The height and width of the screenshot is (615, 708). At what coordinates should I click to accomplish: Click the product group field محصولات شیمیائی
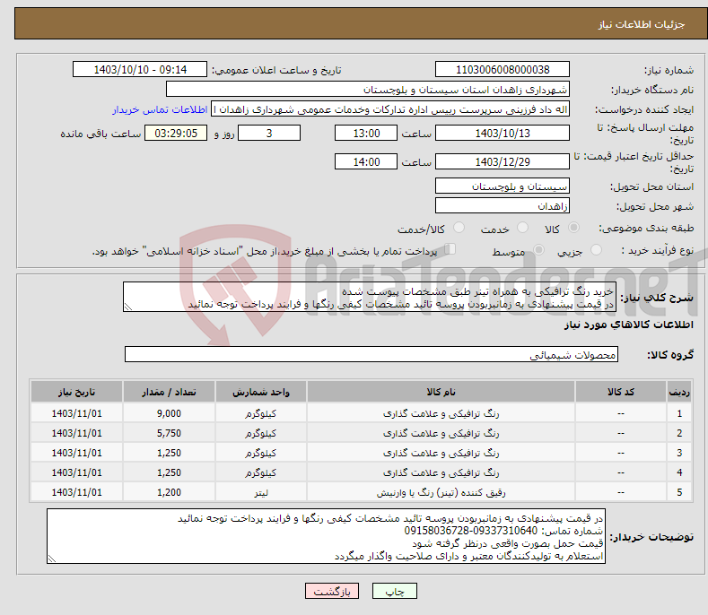click(x=371, y=355)
